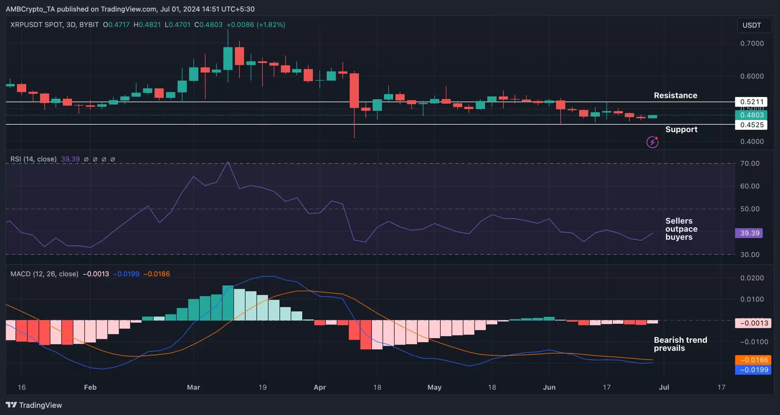Click the 0.0200 MACD scale value

click(x=752, y=278)
